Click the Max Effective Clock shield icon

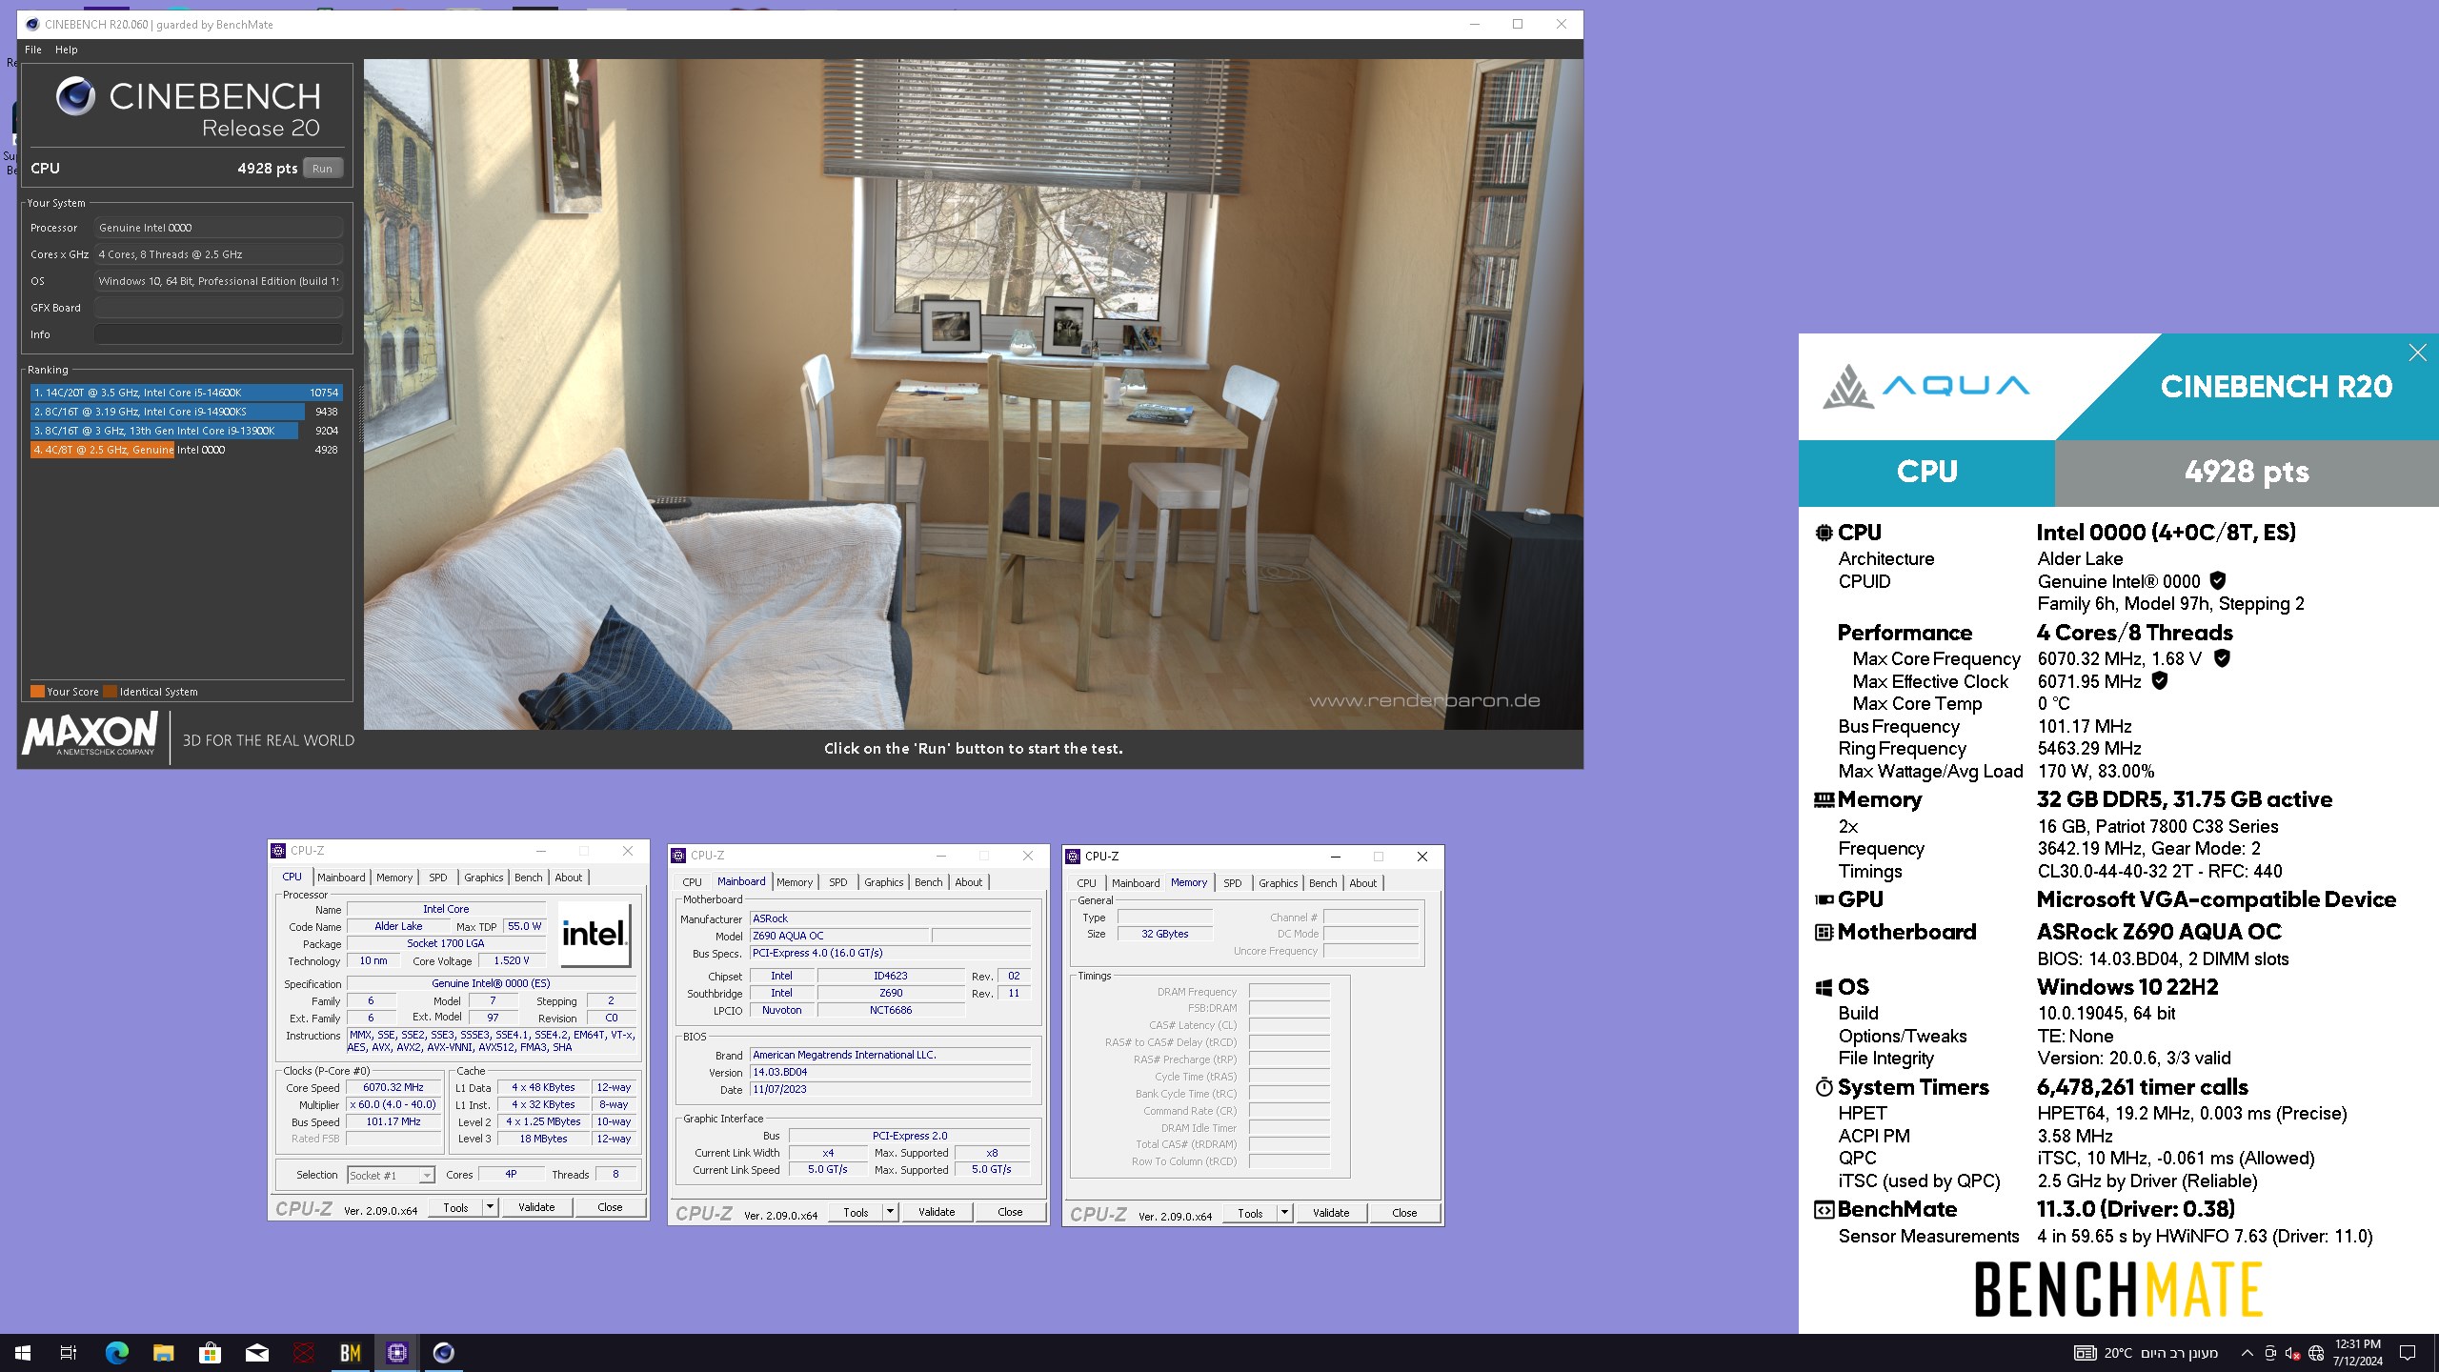click(x=2160, y=680)
